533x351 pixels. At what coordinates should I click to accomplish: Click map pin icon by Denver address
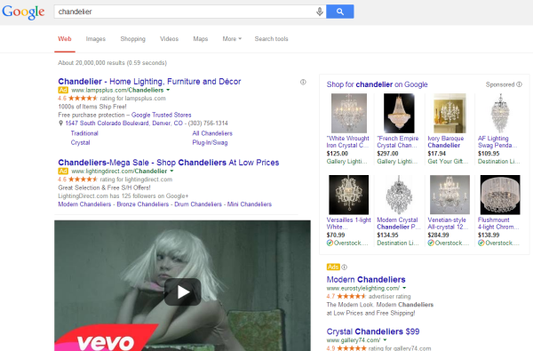point(60,124)
